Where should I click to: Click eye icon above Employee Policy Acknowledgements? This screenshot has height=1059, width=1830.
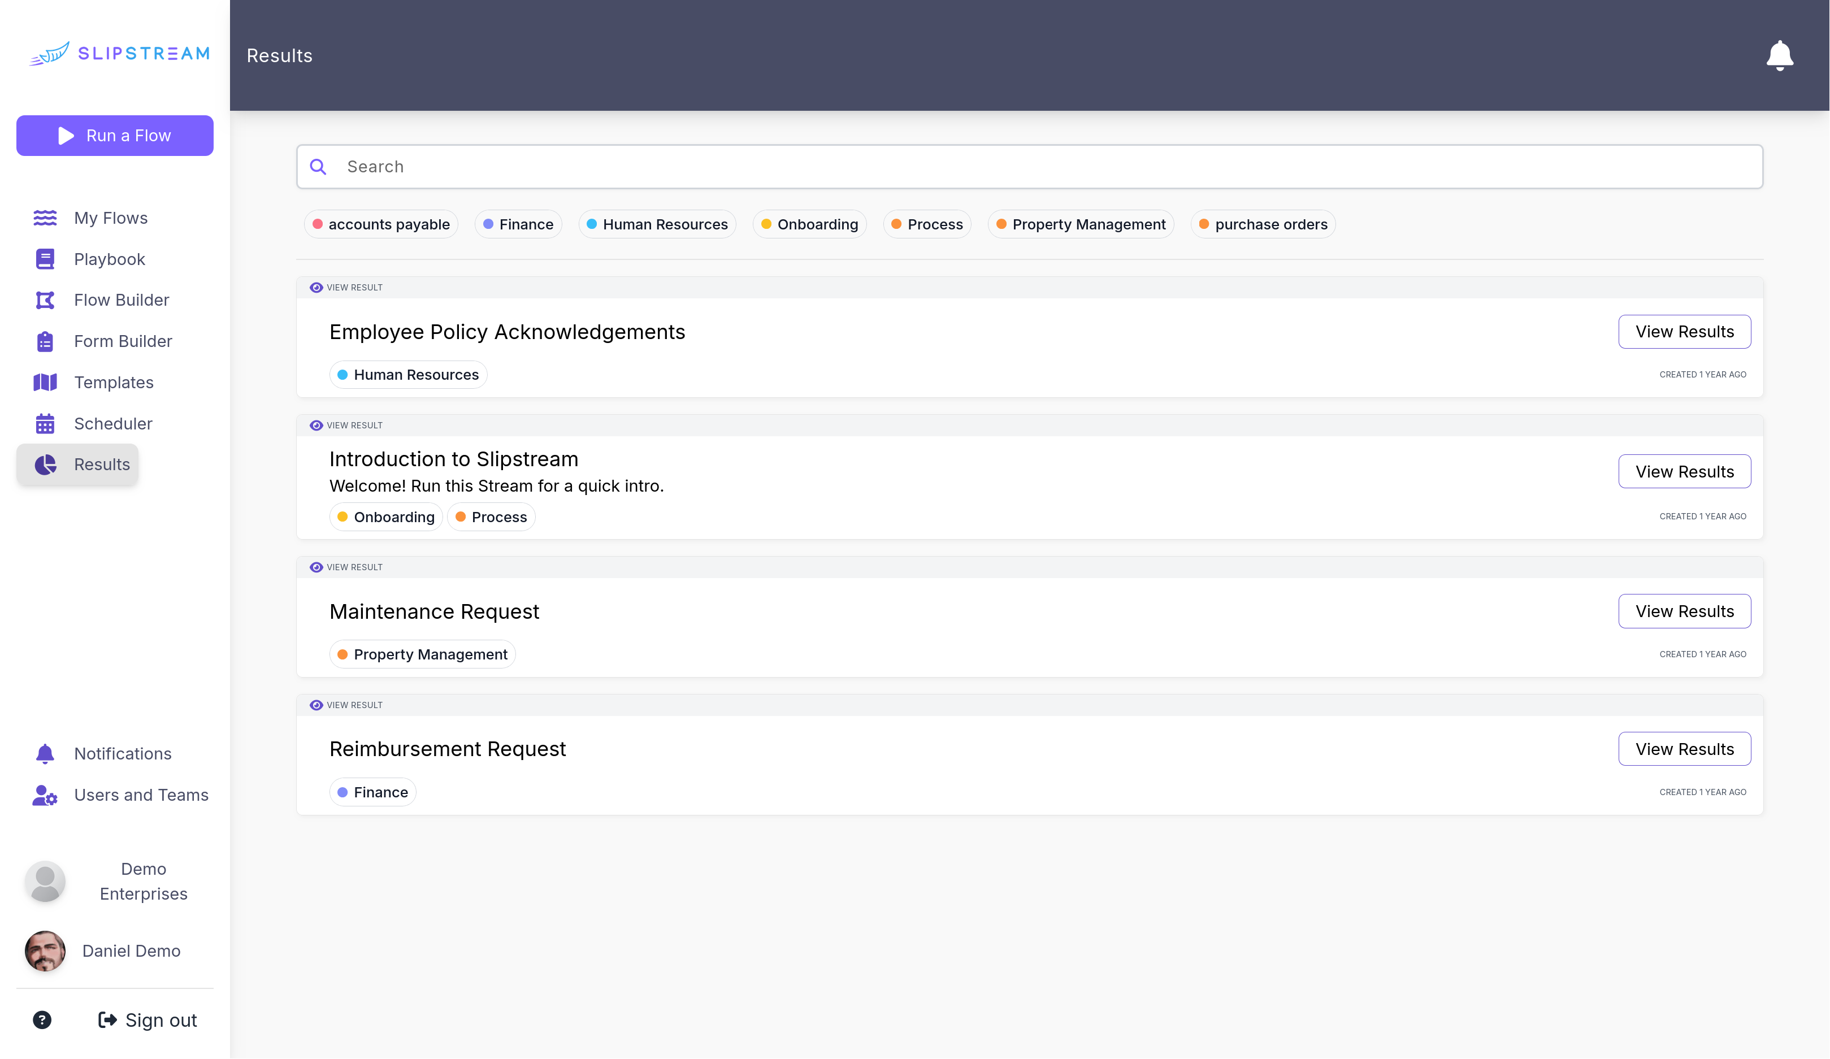click(316, 288)
